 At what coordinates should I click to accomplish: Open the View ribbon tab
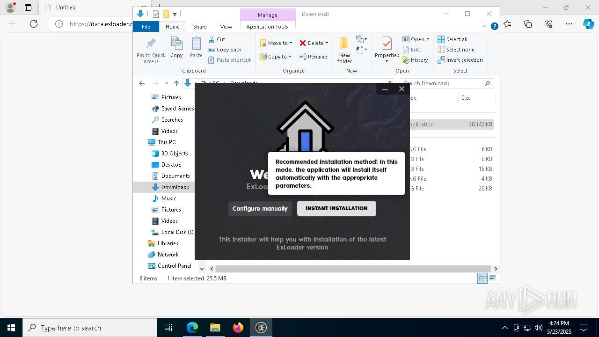226,27
